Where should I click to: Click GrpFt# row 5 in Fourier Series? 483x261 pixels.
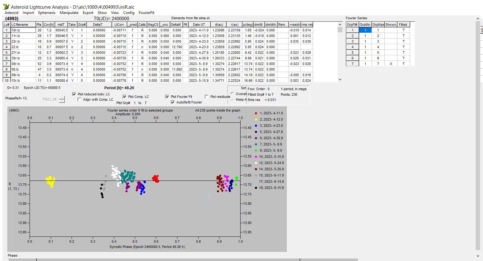pos(353,53)
